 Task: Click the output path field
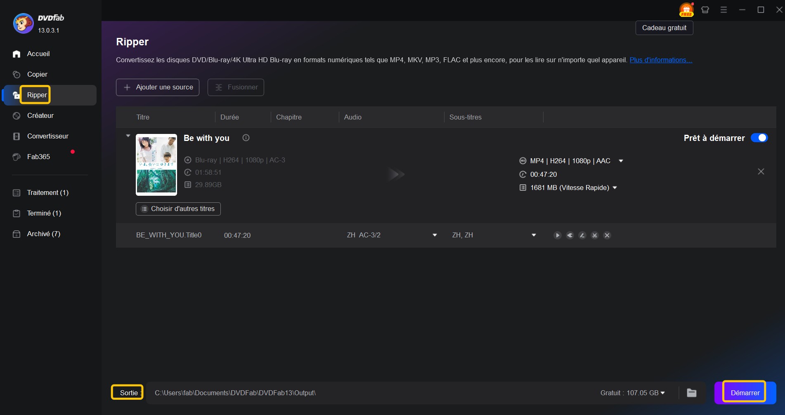pyautogui.click(x=371, y=393)
